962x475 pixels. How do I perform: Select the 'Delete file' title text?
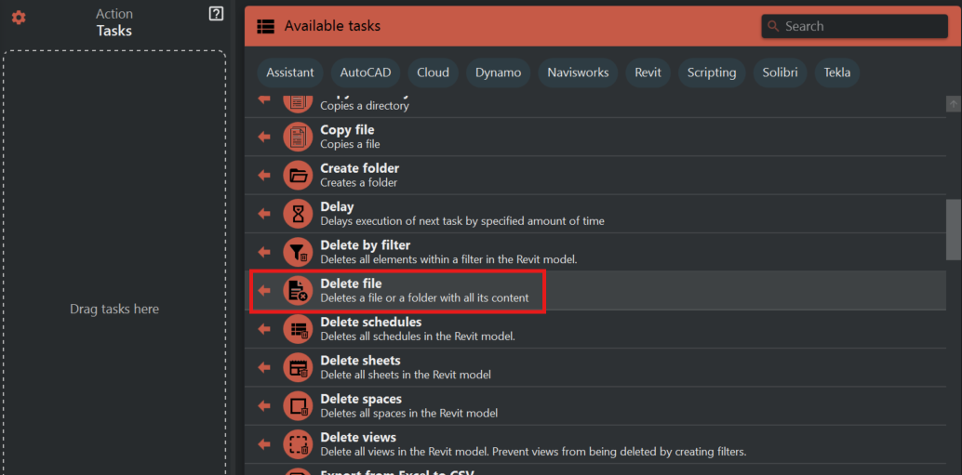(351, 284)
